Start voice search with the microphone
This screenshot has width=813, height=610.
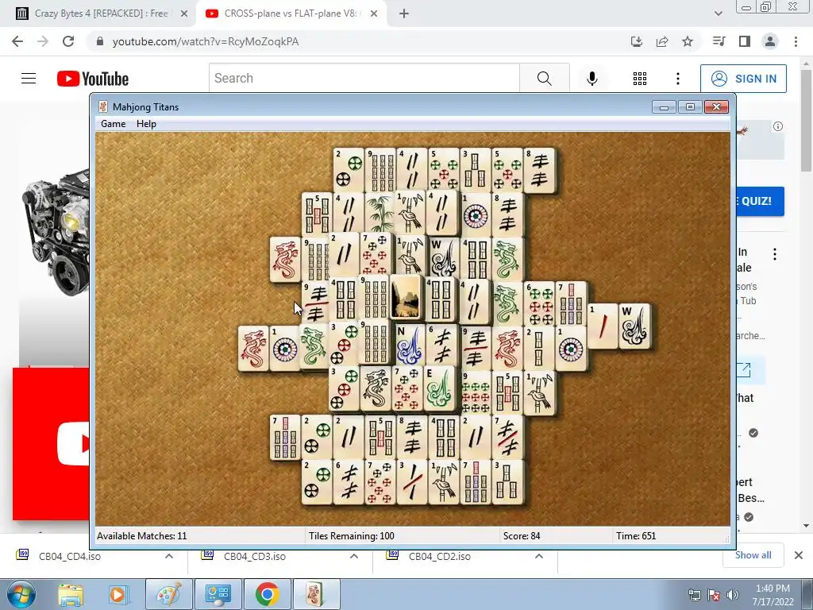coord(592,79)
